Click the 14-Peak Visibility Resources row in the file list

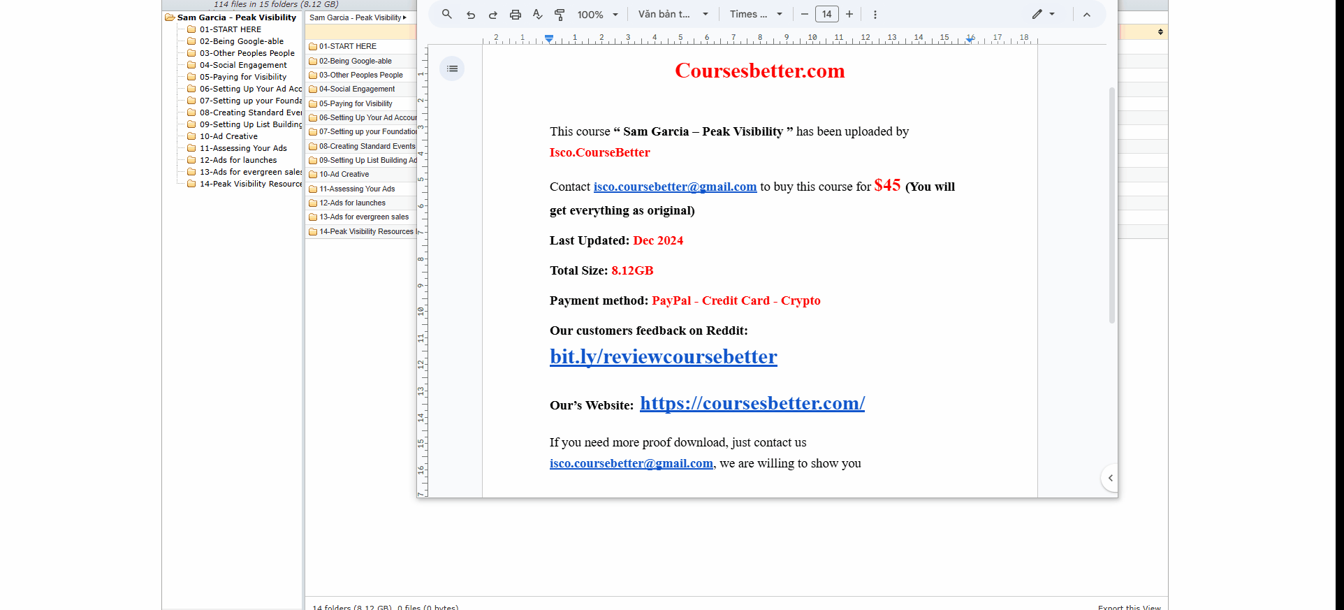(361, 231)
